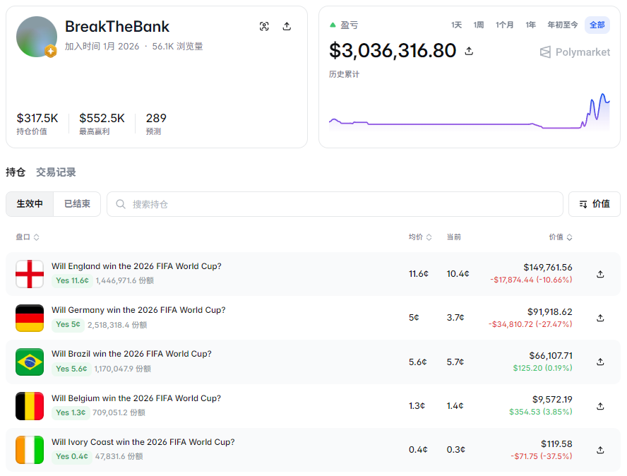
Task: Click the share icon in the profile card
Action: point(287,26)
